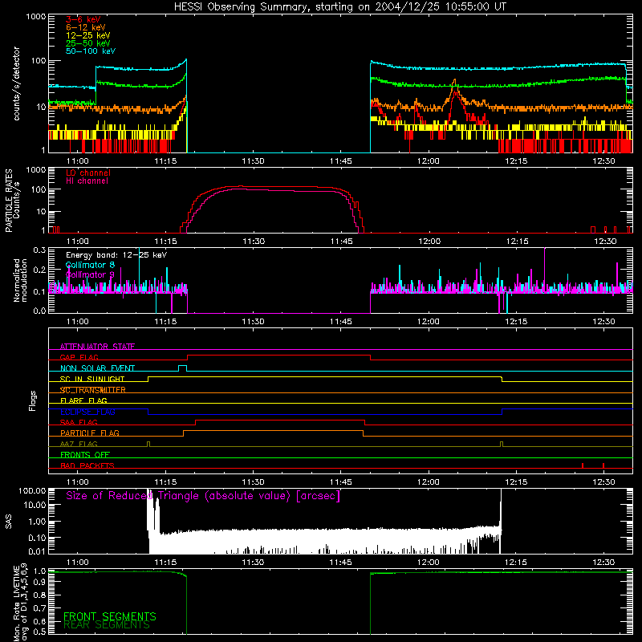Select the Collimator 9 legend label
This screenshot has width=642, height=642.
point(90,274)
